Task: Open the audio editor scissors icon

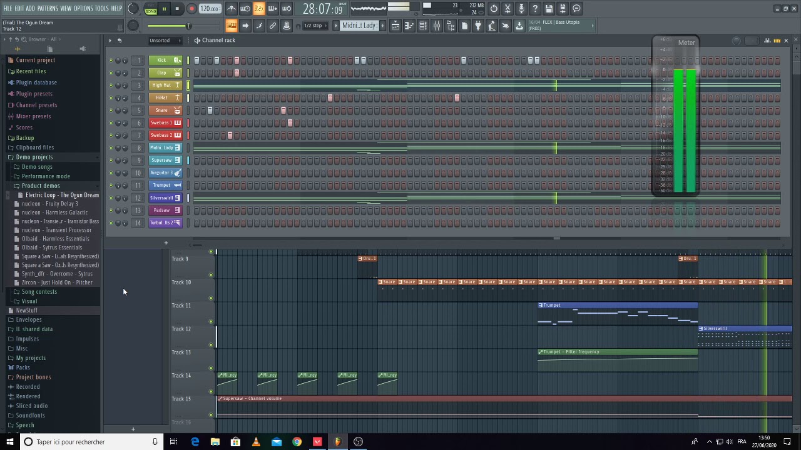Action: click(508, 9)
